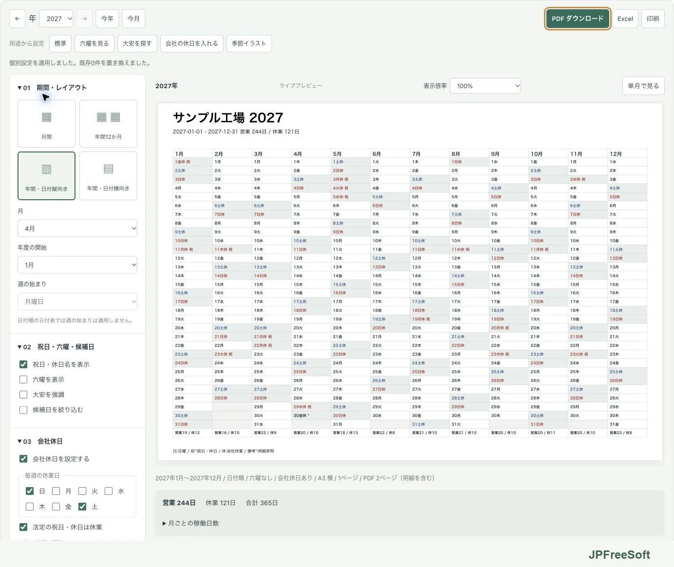The width and height of the screenshot is (674, 567).
Task: Check Tuesday (火) weekly holiday
Action: pyautogui.click(x=82, y=491)
